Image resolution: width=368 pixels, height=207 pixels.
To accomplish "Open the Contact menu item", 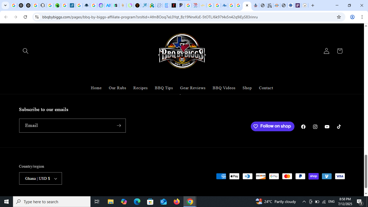I will pyautogui.click(x=266, y=88).
